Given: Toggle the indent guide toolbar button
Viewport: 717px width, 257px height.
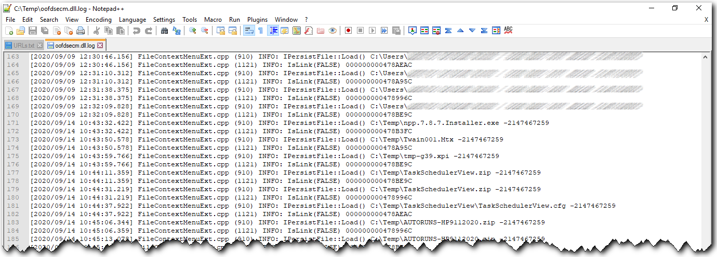Looking at the screenshot, I should [x=273, y=31].
